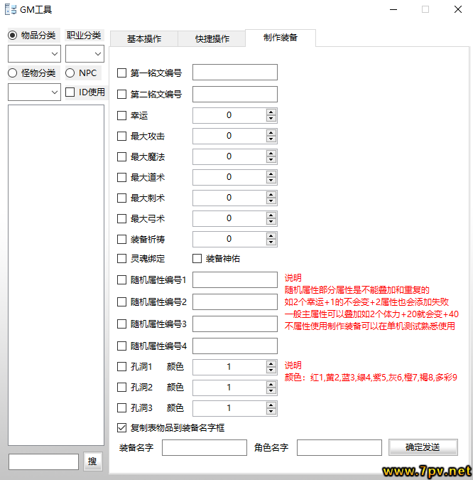Uncheck 复制表物品到装备名字框 checkbox

(x=121, y=427)
